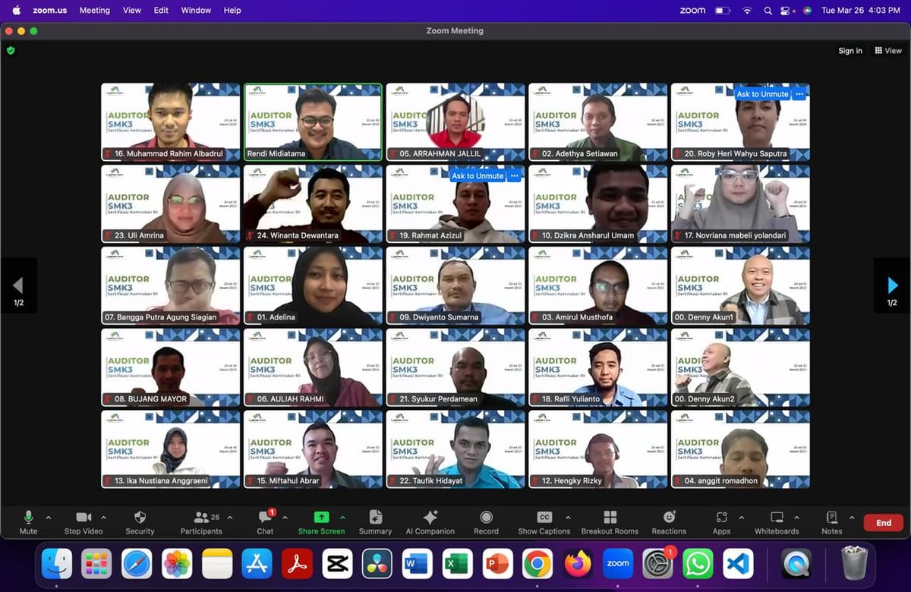The height and width of the screenshot is (592, 911).
Task: Open the Reactions smiley icon
Action: coord(669,517)
